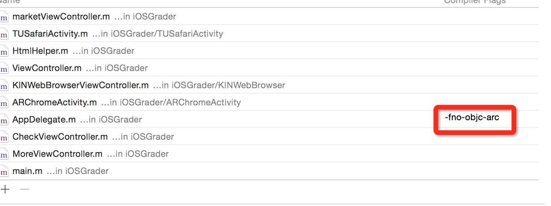Click the HtmlHelper.m file icon
551x206 pixels.
pos(4,51)
